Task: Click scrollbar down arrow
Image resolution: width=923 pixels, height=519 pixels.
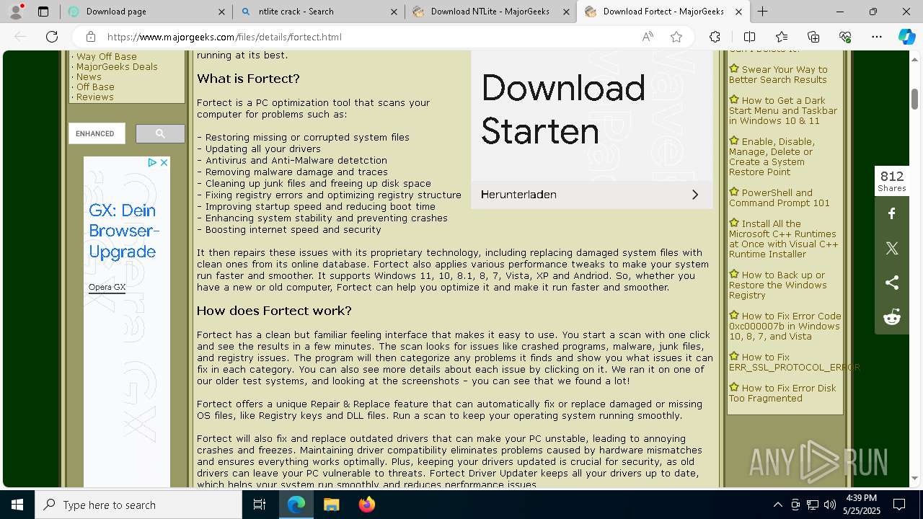Action: click(914, 479)
